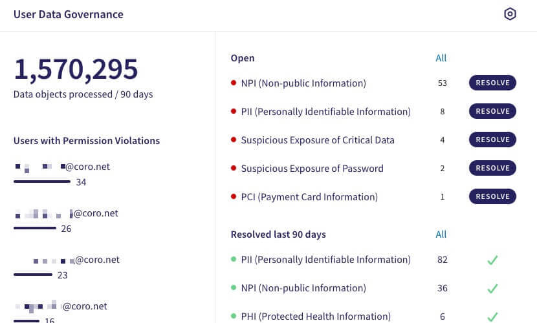The image size is (537, 323).
Task: Click red dot beside Suspicious Exposure of Password
Action: (234, 168)
